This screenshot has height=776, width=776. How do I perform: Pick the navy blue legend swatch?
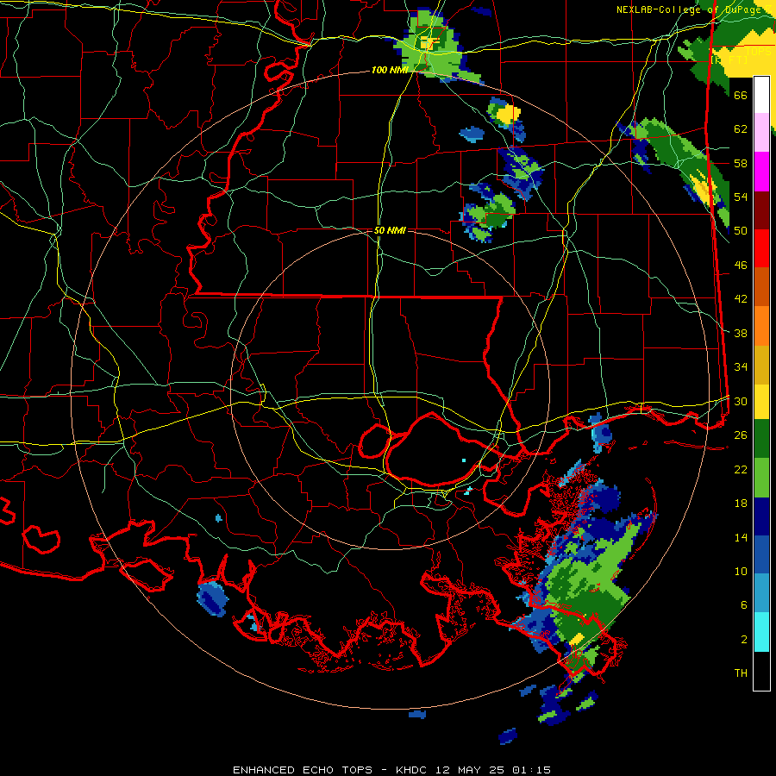point(761,516)
